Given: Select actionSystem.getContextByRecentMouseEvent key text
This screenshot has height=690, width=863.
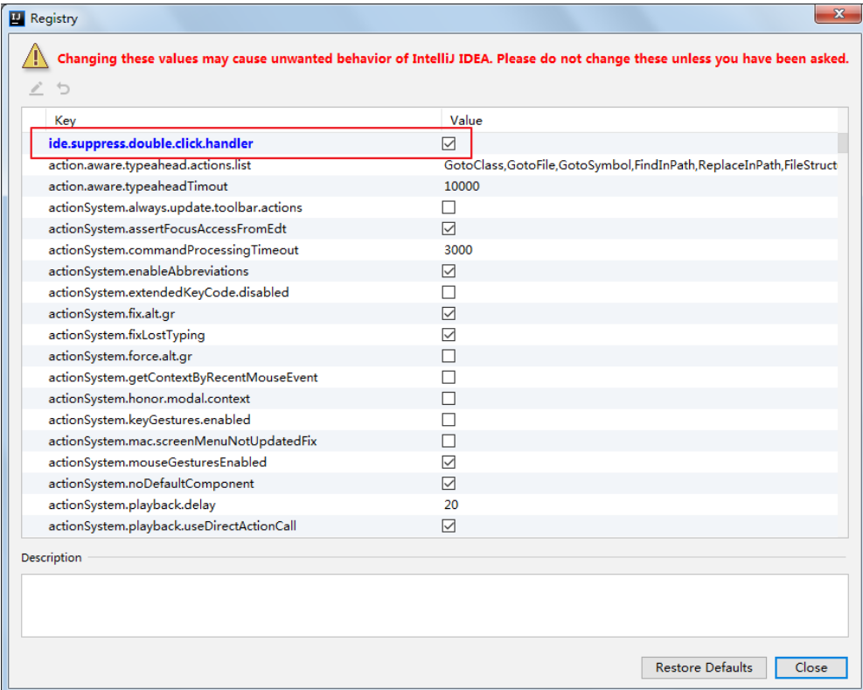Looking at the screenshot, I should (184, 377).
